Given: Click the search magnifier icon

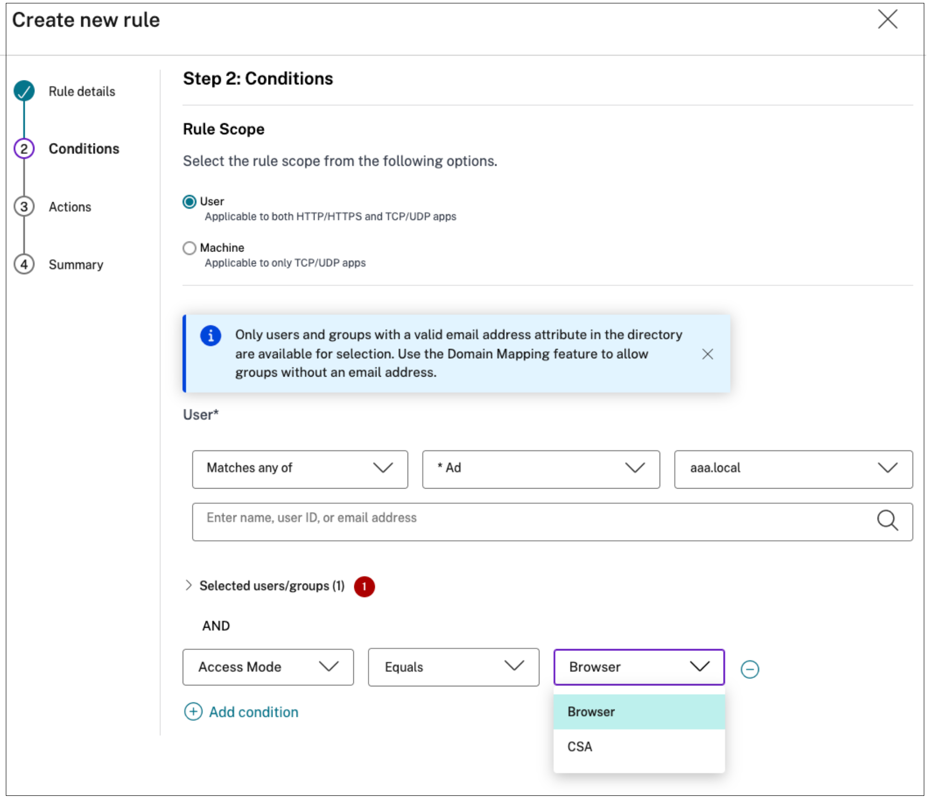Looking at the screenshot, I should click(x=887, y=521).
